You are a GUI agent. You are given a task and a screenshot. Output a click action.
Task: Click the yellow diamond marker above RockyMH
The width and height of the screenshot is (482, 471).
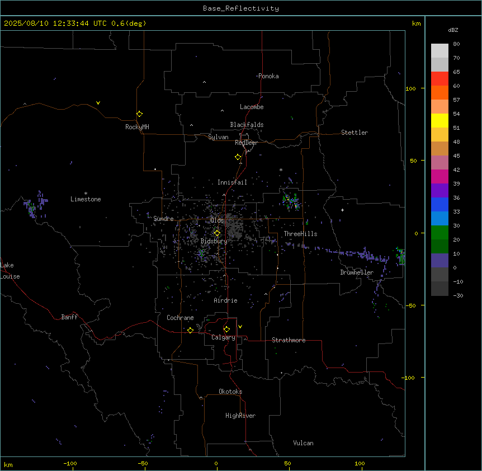[139, 114]
